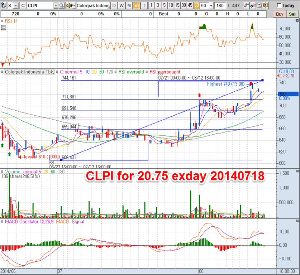This screenshot has width=300, height=275.
Task: Click the MACD Oscillator 12,26,9 label
Action: [x=29, y=222]
